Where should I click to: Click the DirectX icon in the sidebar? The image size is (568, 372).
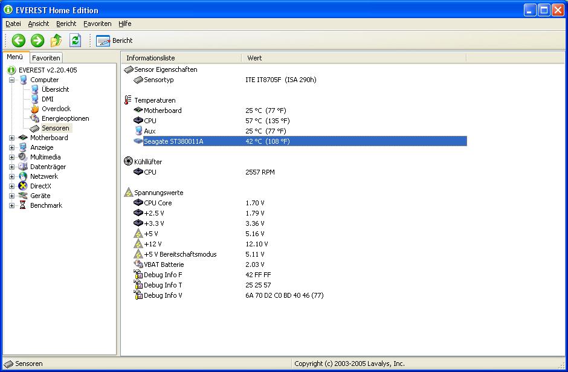[23, 186]
